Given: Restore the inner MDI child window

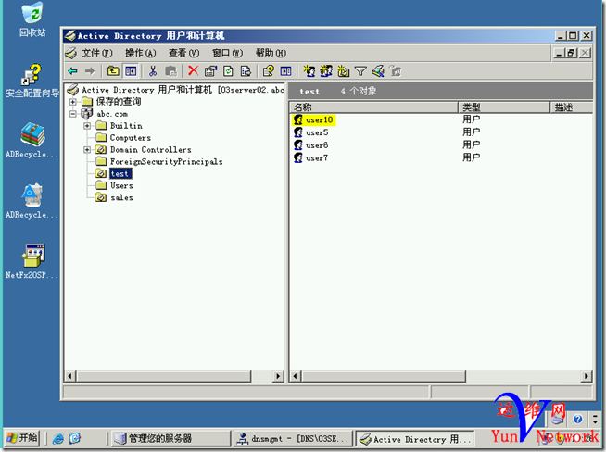Looking at the screenshot, I should click(571, 53).
